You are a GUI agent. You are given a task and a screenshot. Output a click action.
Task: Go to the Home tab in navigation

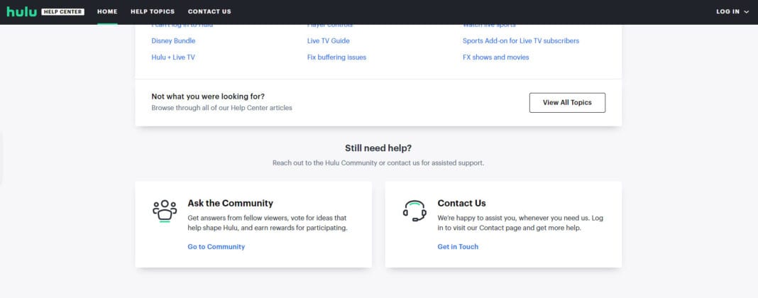(107, 12)
